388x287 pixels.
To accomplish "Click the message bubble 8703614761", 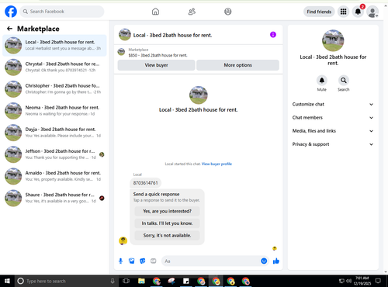I will point(145,183).
